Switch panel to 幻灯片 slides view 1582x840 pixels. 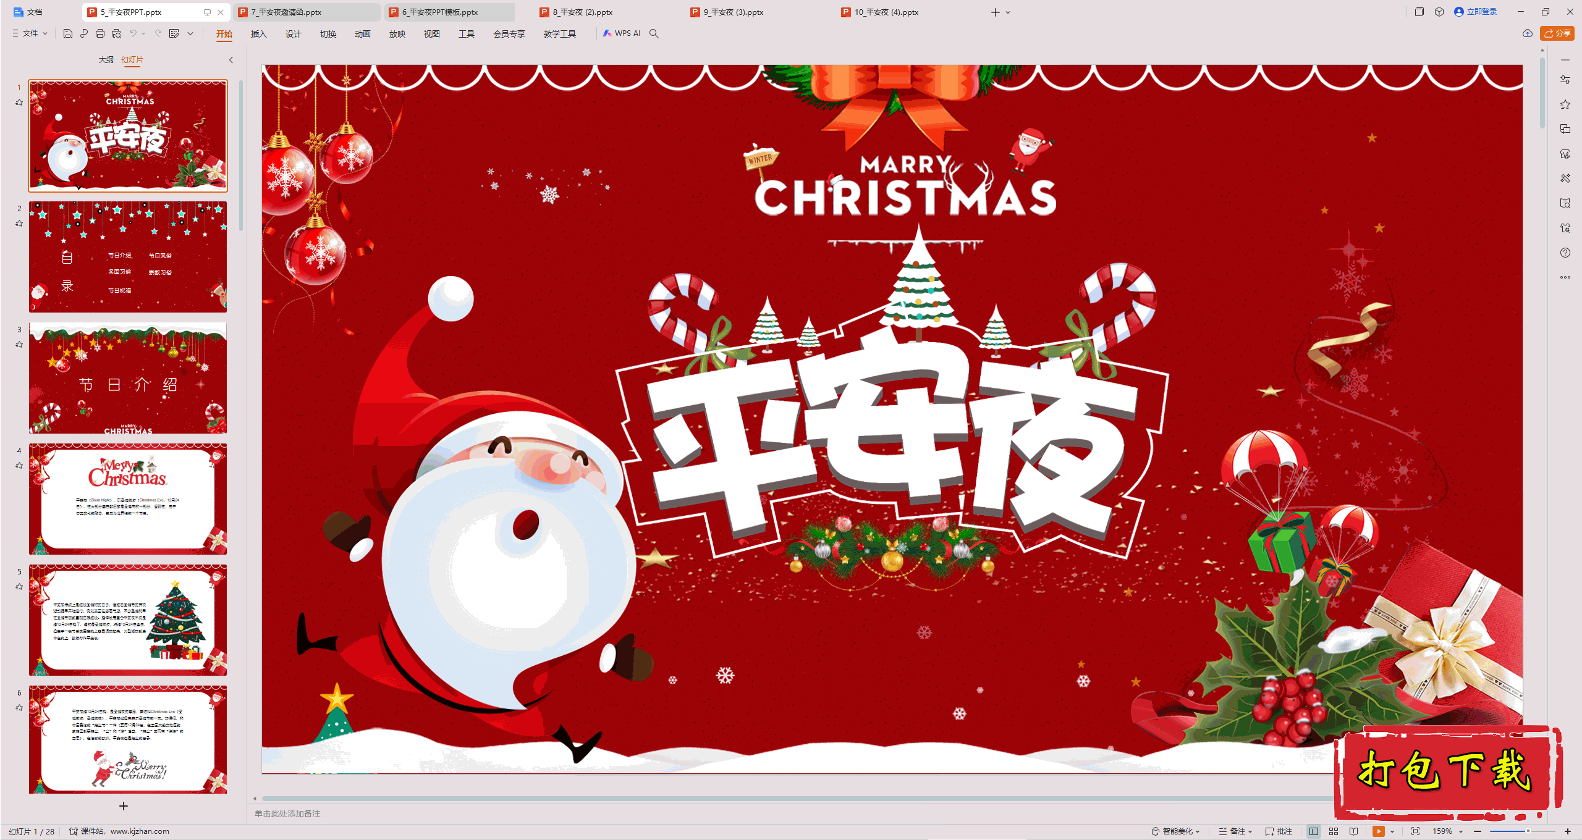pos(132,60)
